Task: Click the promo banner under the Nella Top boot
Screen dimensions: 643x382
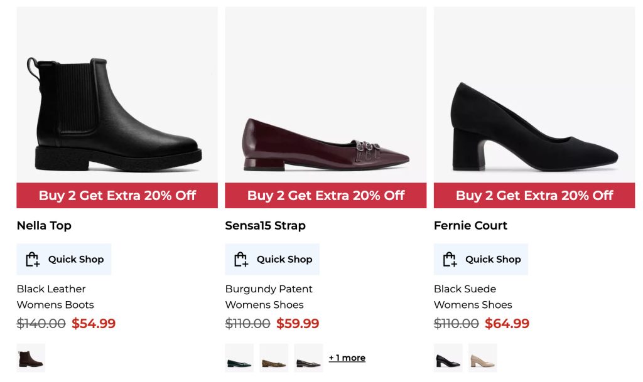Action: [117, 196]
